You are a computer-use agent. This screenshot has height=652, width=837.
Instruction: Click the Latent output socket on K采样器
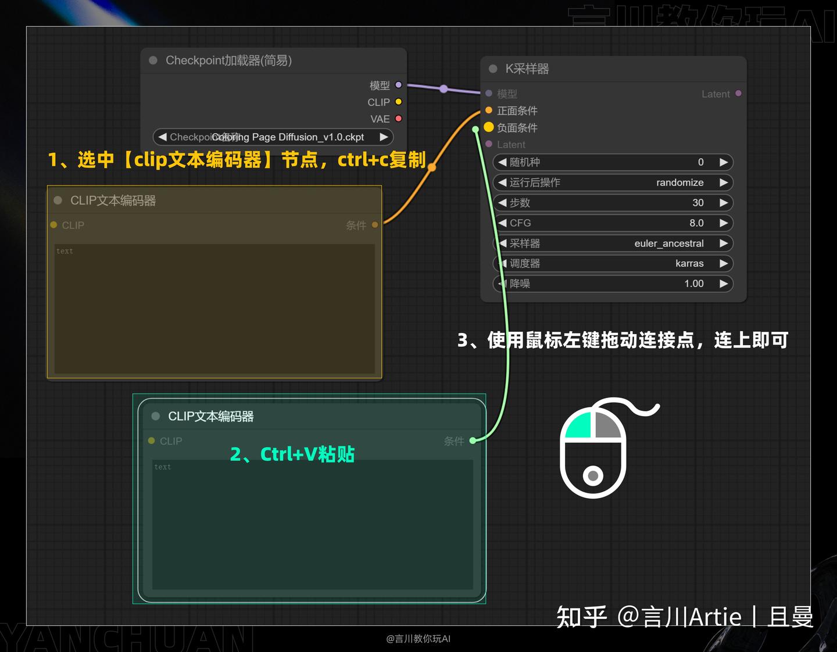(x=738, y=93)
